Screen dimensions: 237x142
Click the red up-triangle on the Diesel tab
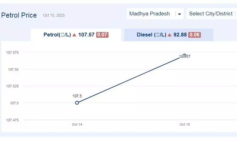click(170, 35)
